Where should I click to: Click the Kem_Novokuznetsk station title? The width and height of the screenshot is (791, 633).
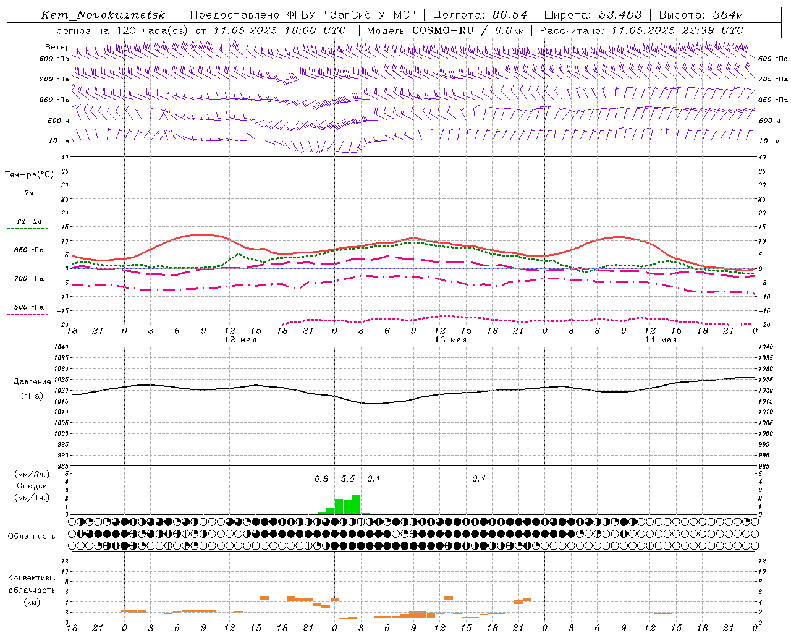click(103, 15)
